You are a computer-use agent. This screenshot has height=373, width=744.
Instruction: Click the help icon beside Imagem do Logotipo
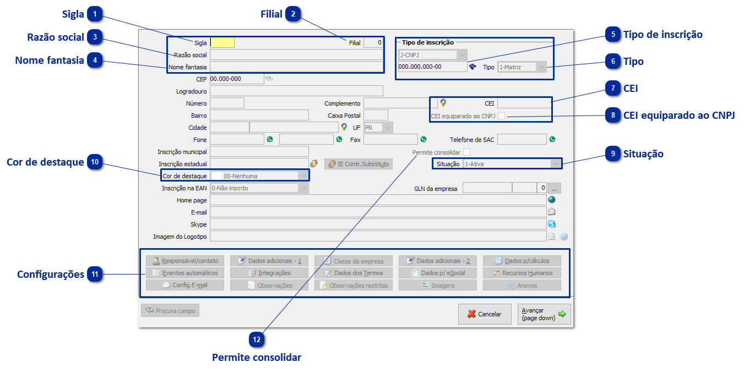tap(564, 237)
